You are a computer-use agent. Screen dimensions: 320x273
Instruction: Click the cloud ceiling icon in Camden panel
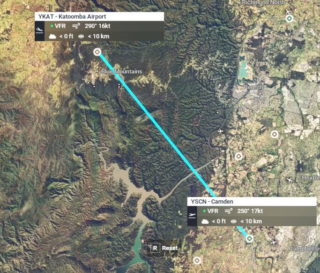(205, 221)
